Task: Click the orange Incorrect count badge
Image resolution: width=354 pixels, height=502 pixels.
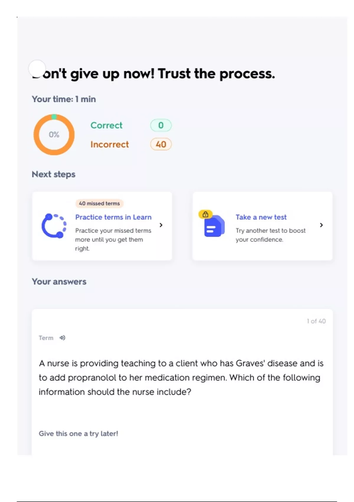Action: (x=161, y=144)
